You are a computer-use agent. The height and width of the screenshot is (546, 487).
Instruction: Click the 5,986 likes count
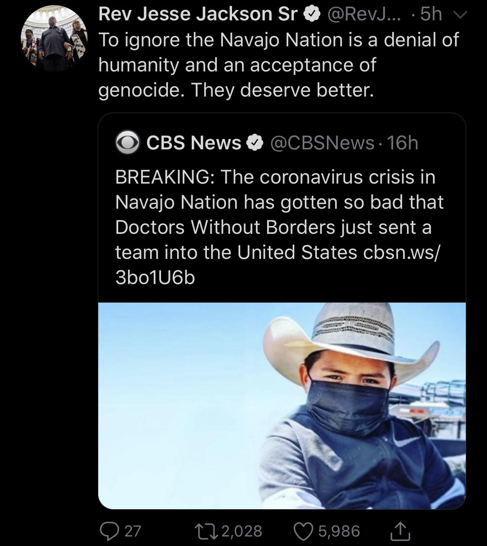click(339, 531)
